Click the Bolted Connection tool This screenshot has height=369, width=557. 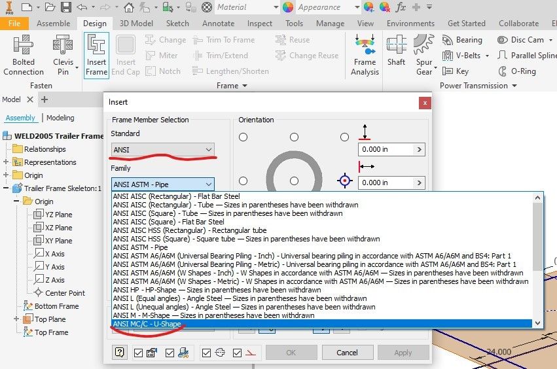[x=24, y=55]
